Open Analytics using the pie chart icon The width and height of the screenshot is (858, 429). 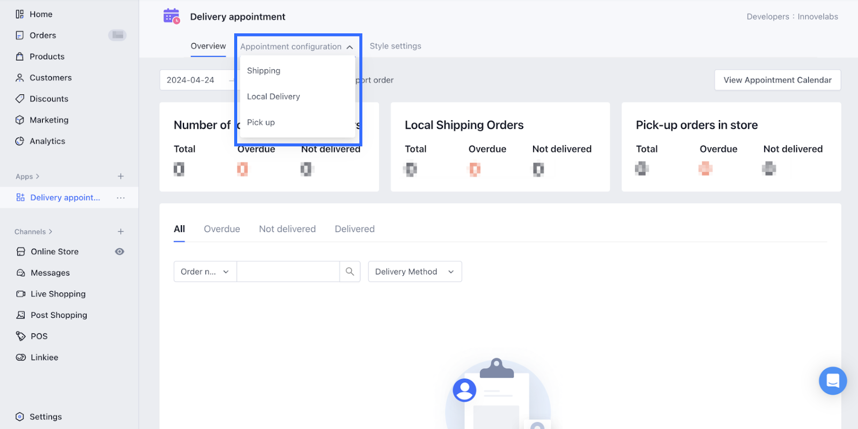[20, 141]
